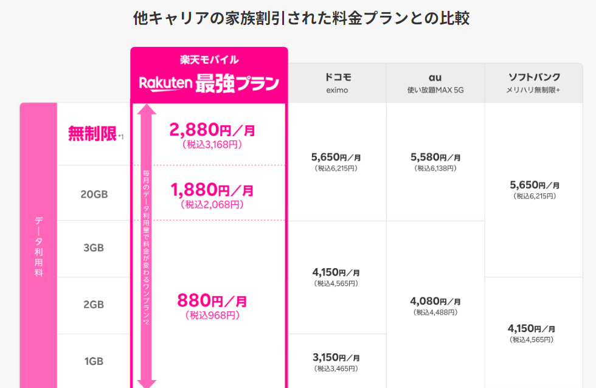The width and height of the screenshot is (596, 388).
Task: Select the au 使い放題MAX 5G column header
Action: (x=435, y=83)
